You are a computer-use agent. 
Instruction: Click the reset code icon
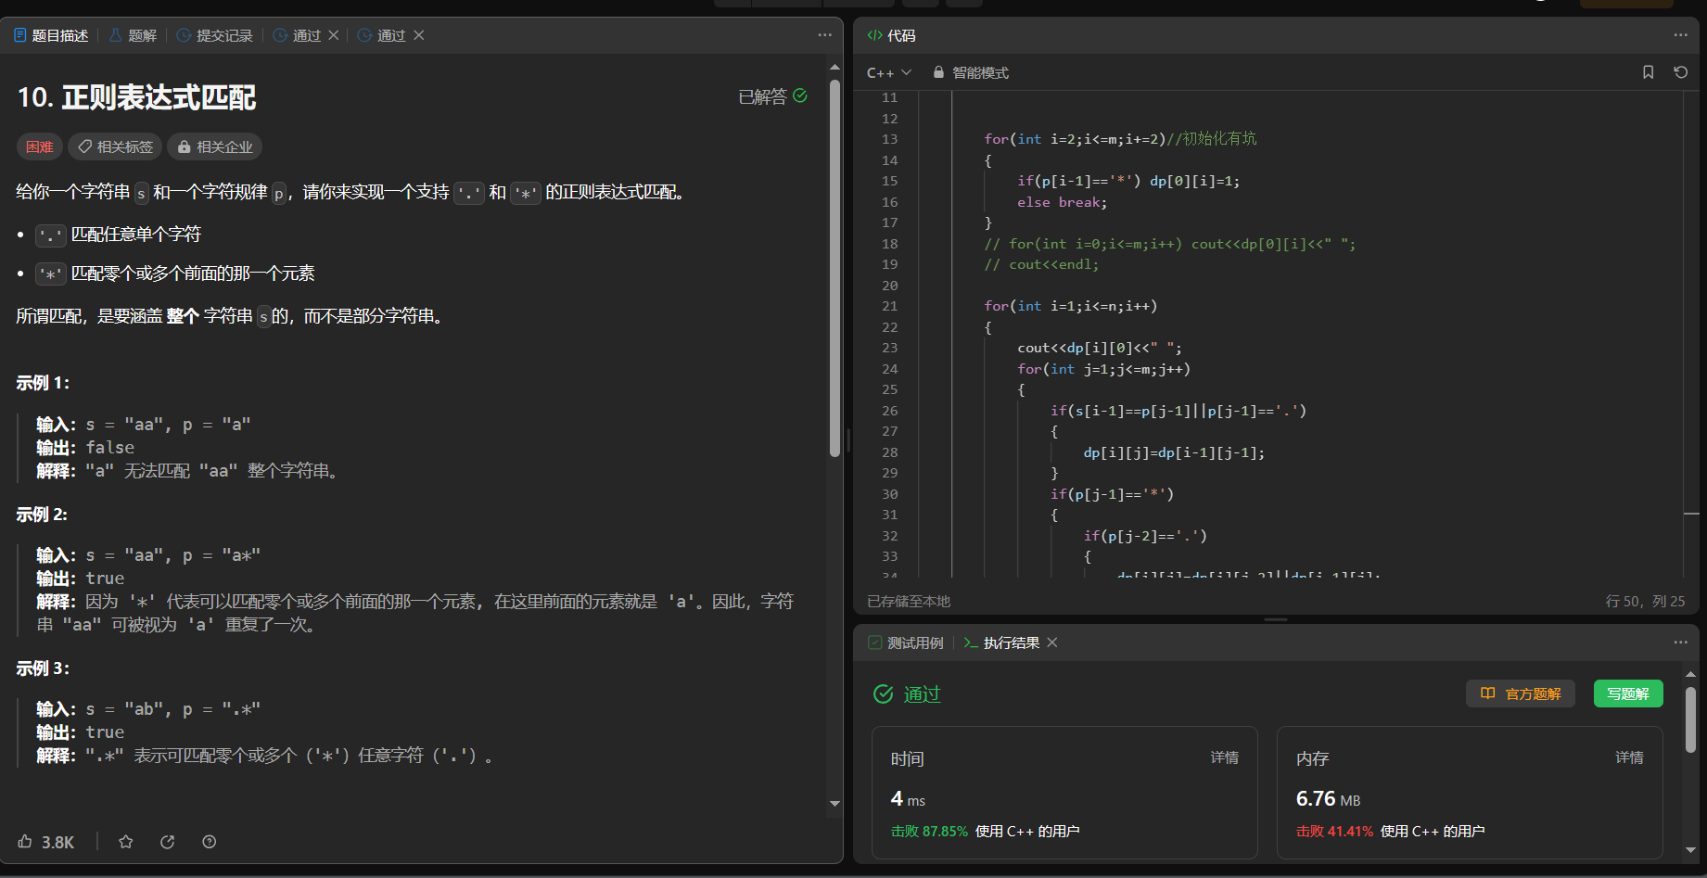tap(1681, 72)
